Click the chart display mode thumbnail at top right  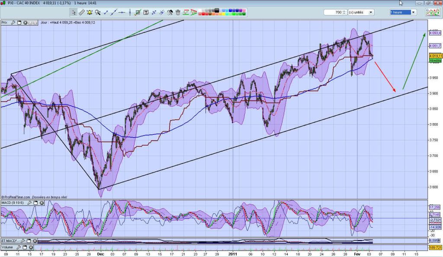point(433,13)
